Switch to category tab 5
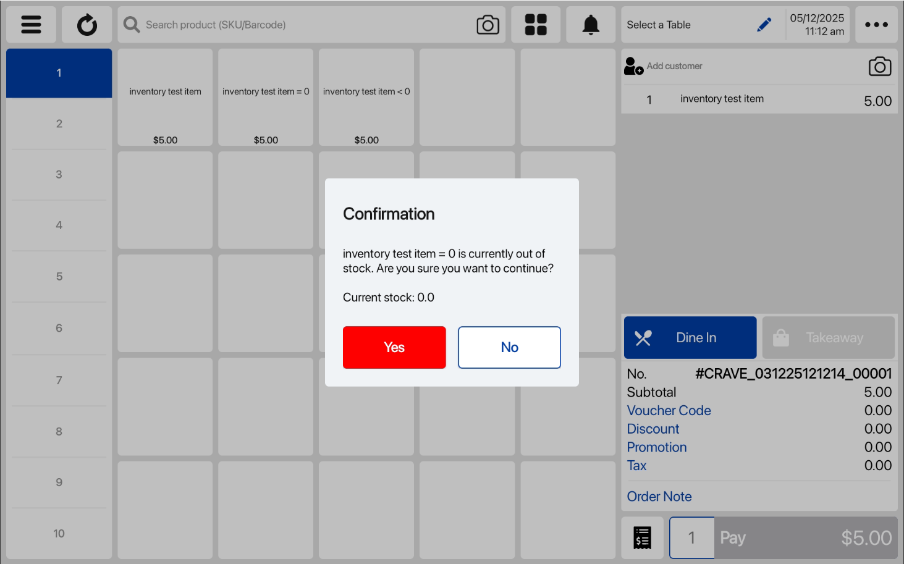 (59, 276)
